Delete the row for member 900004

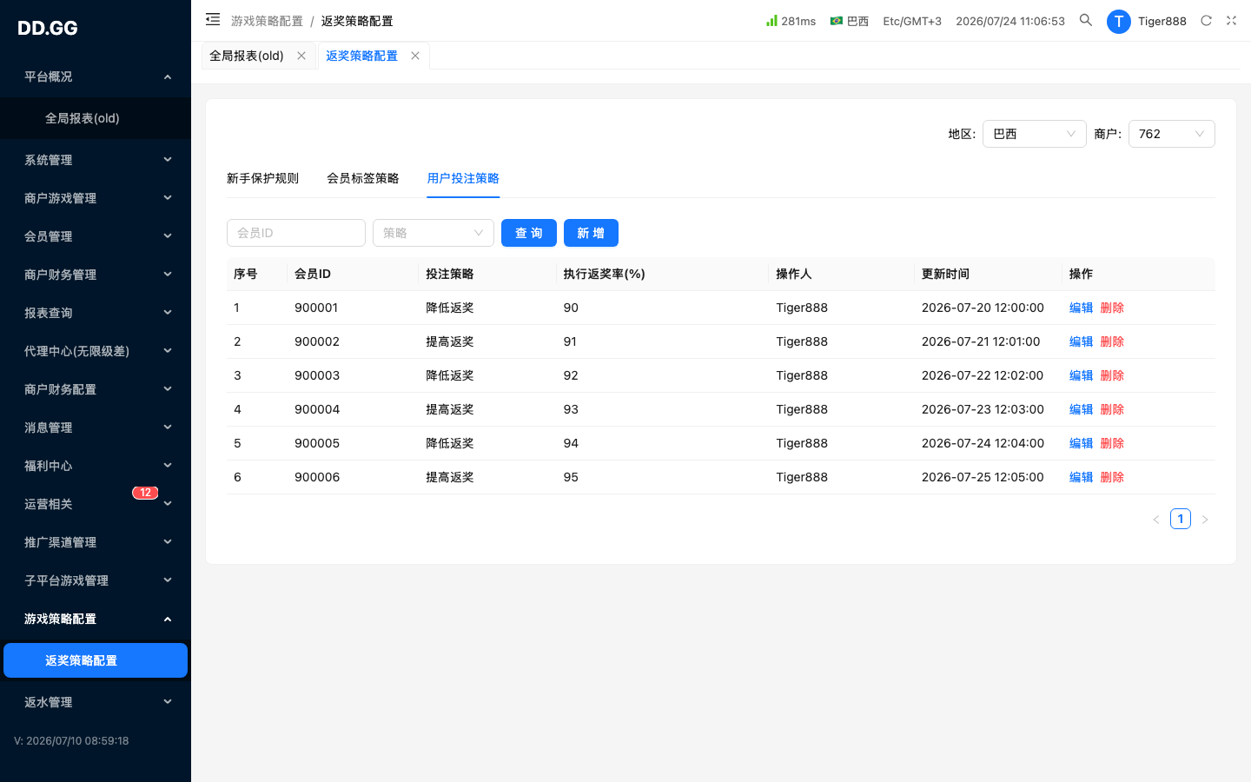click(1112, 409)
